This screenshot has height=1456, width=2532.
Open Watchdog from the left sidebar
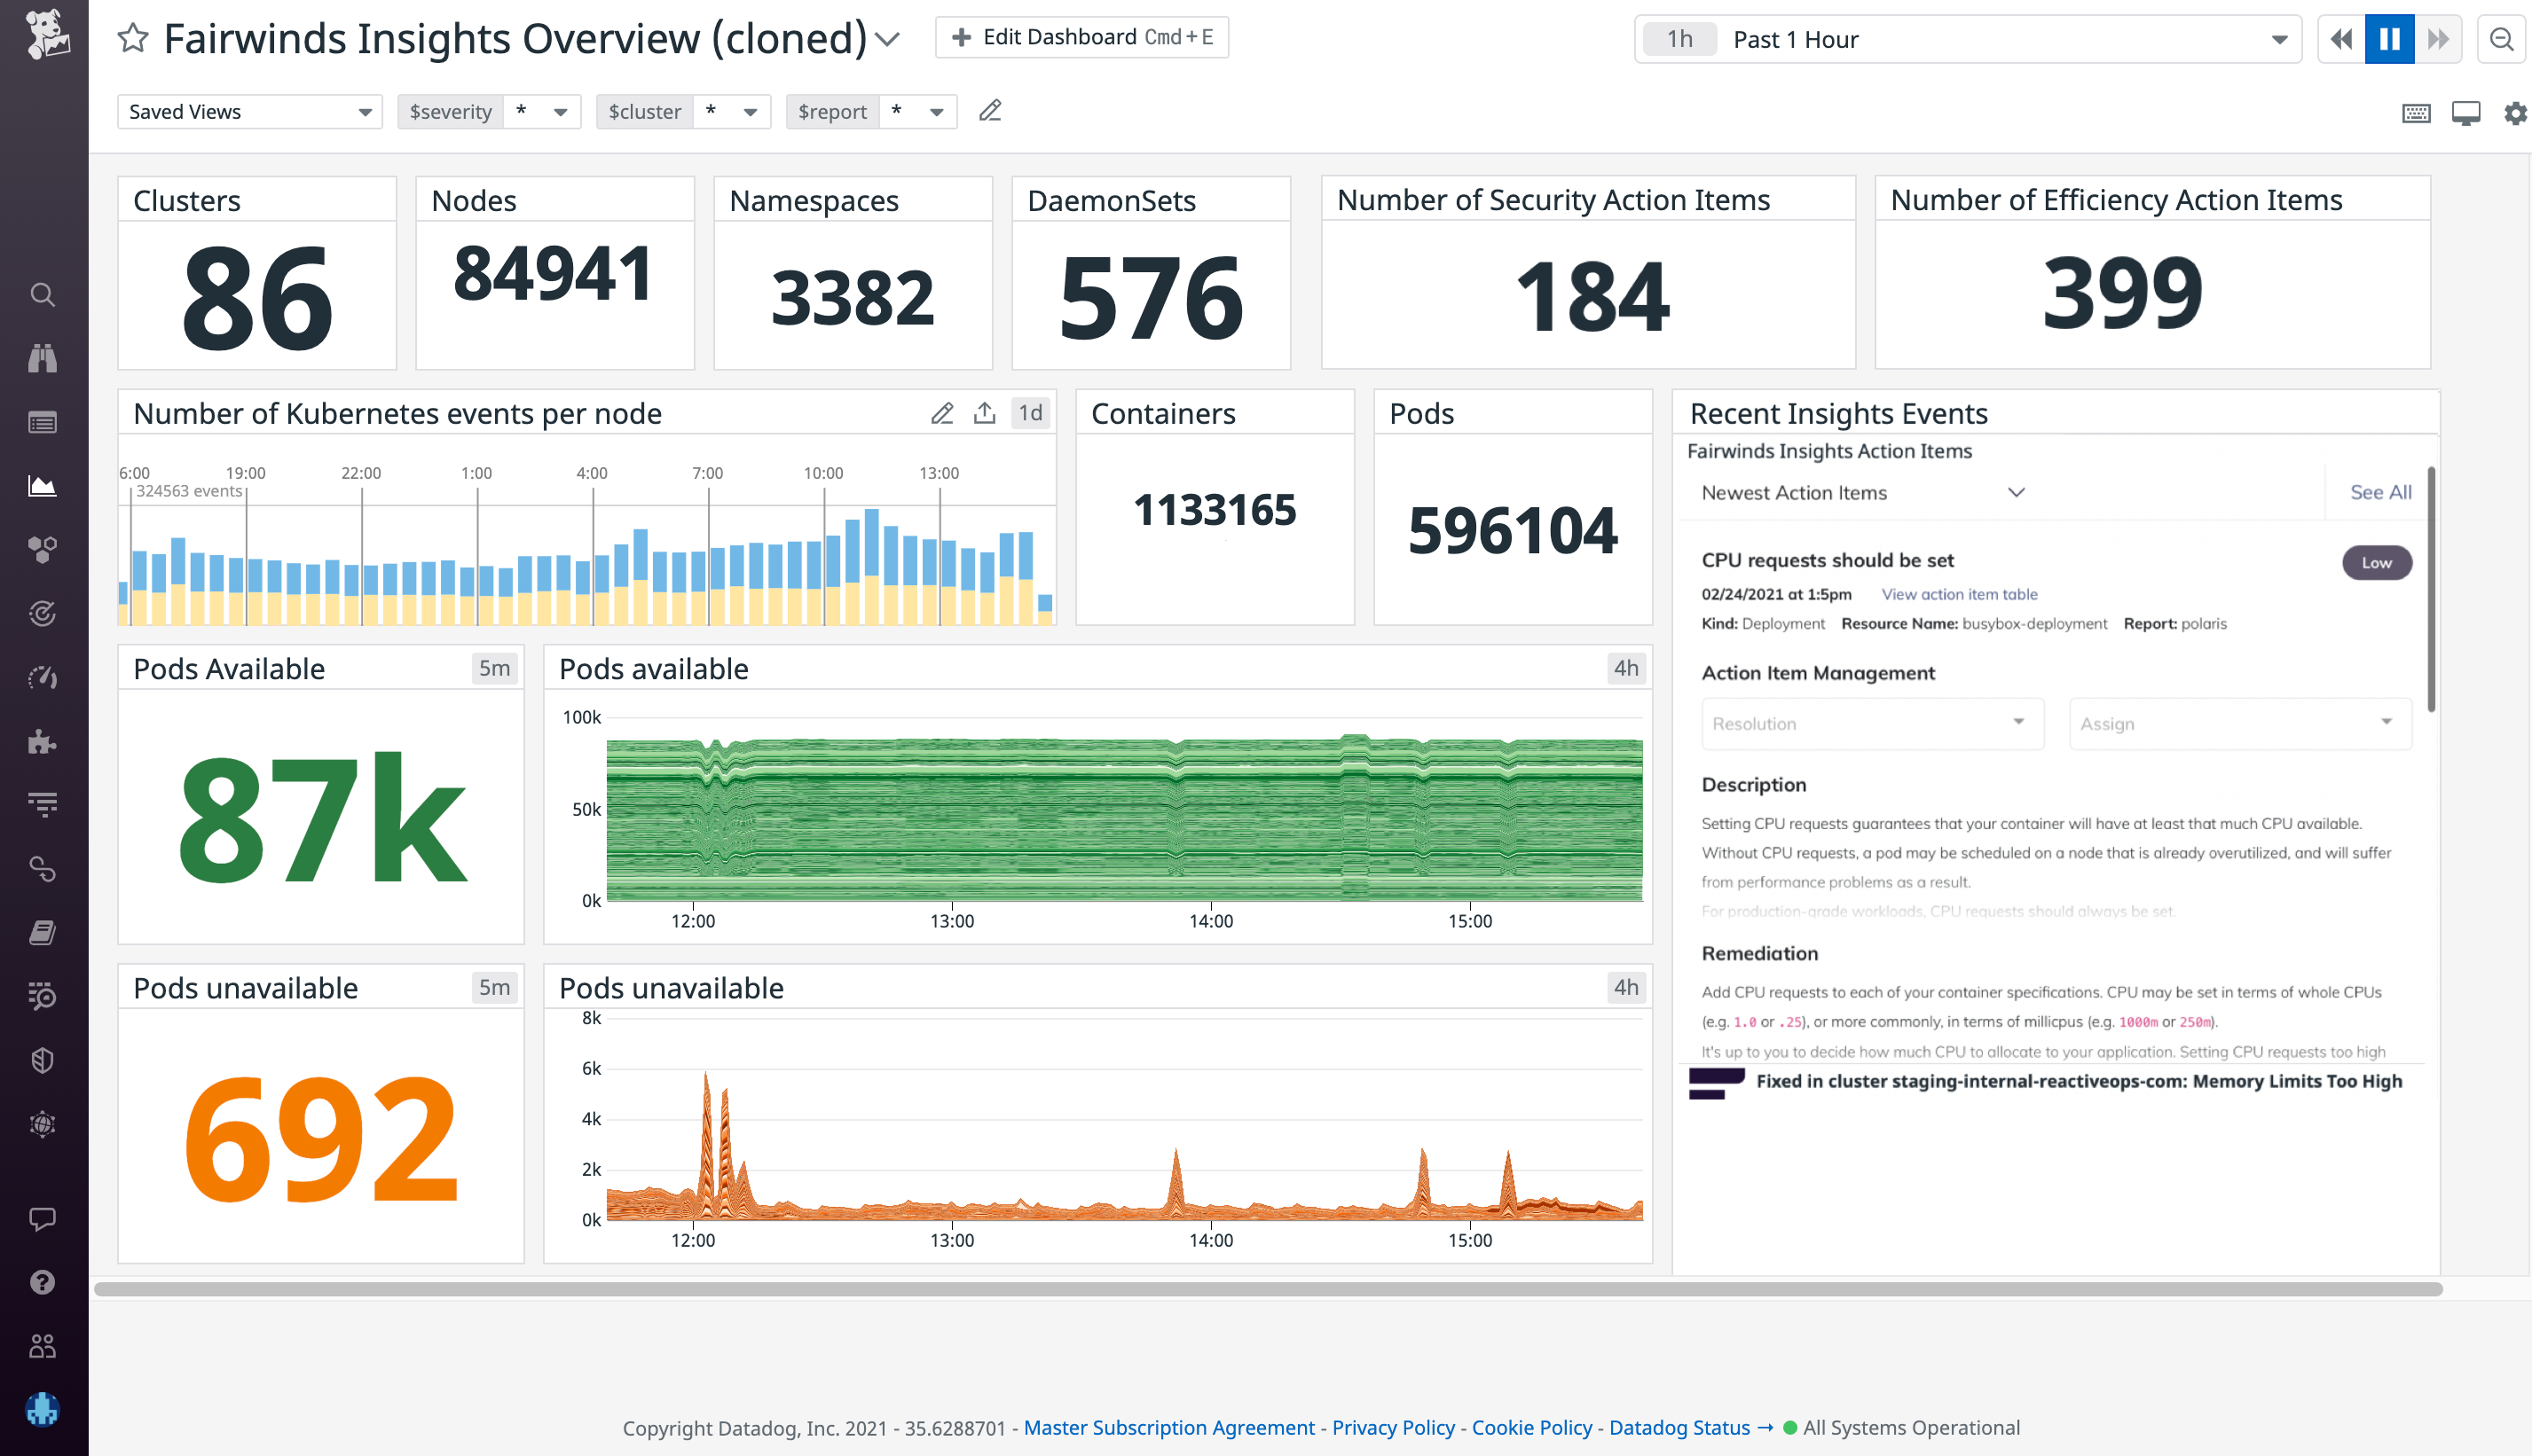pos(42,358)
